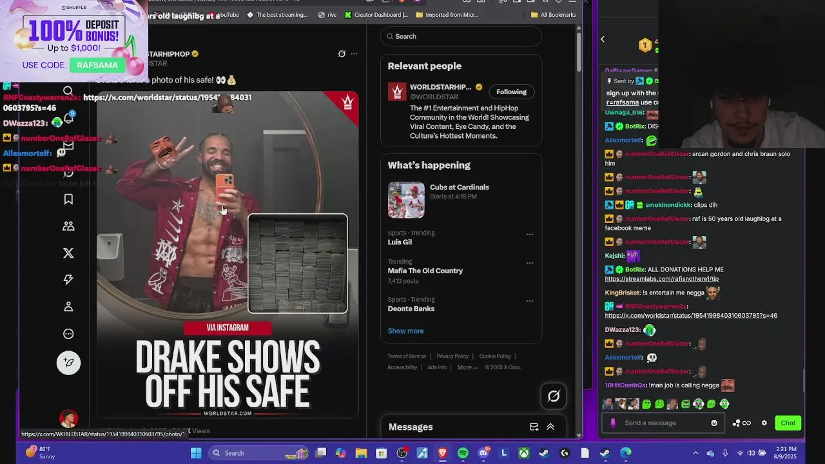Screen dimensions: 825x464
Task: Collapse the Kick chat panel arrow
Action: 603,39
